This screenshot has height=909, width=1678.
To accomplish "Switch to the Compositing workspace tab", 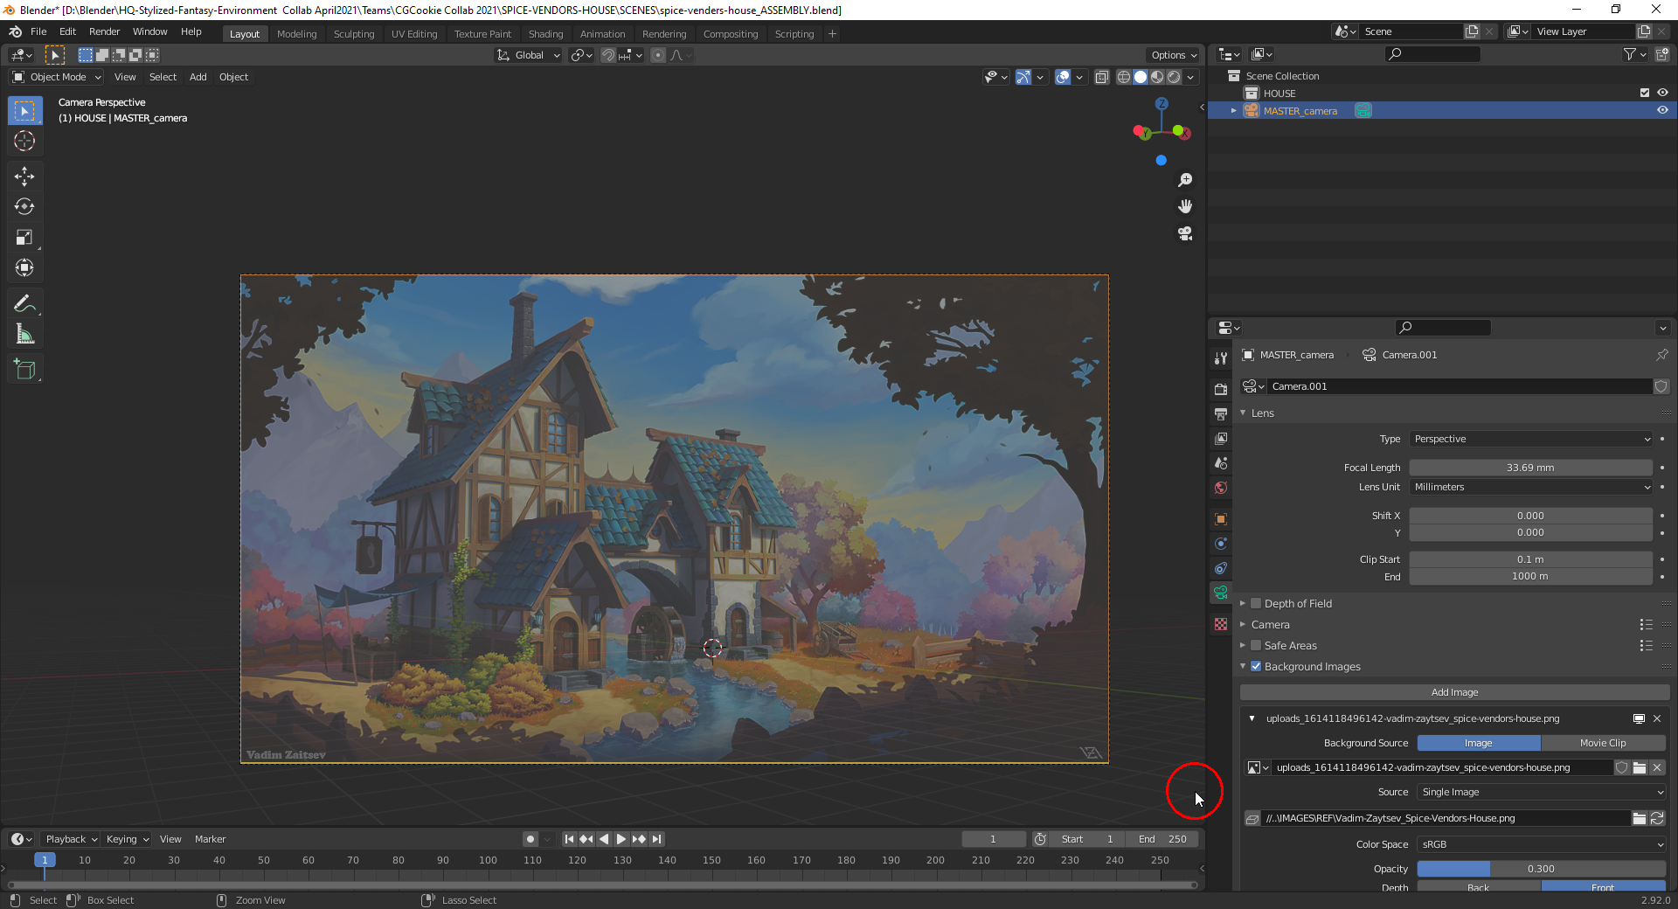I will pyautogui.click(x=731, y=34).
